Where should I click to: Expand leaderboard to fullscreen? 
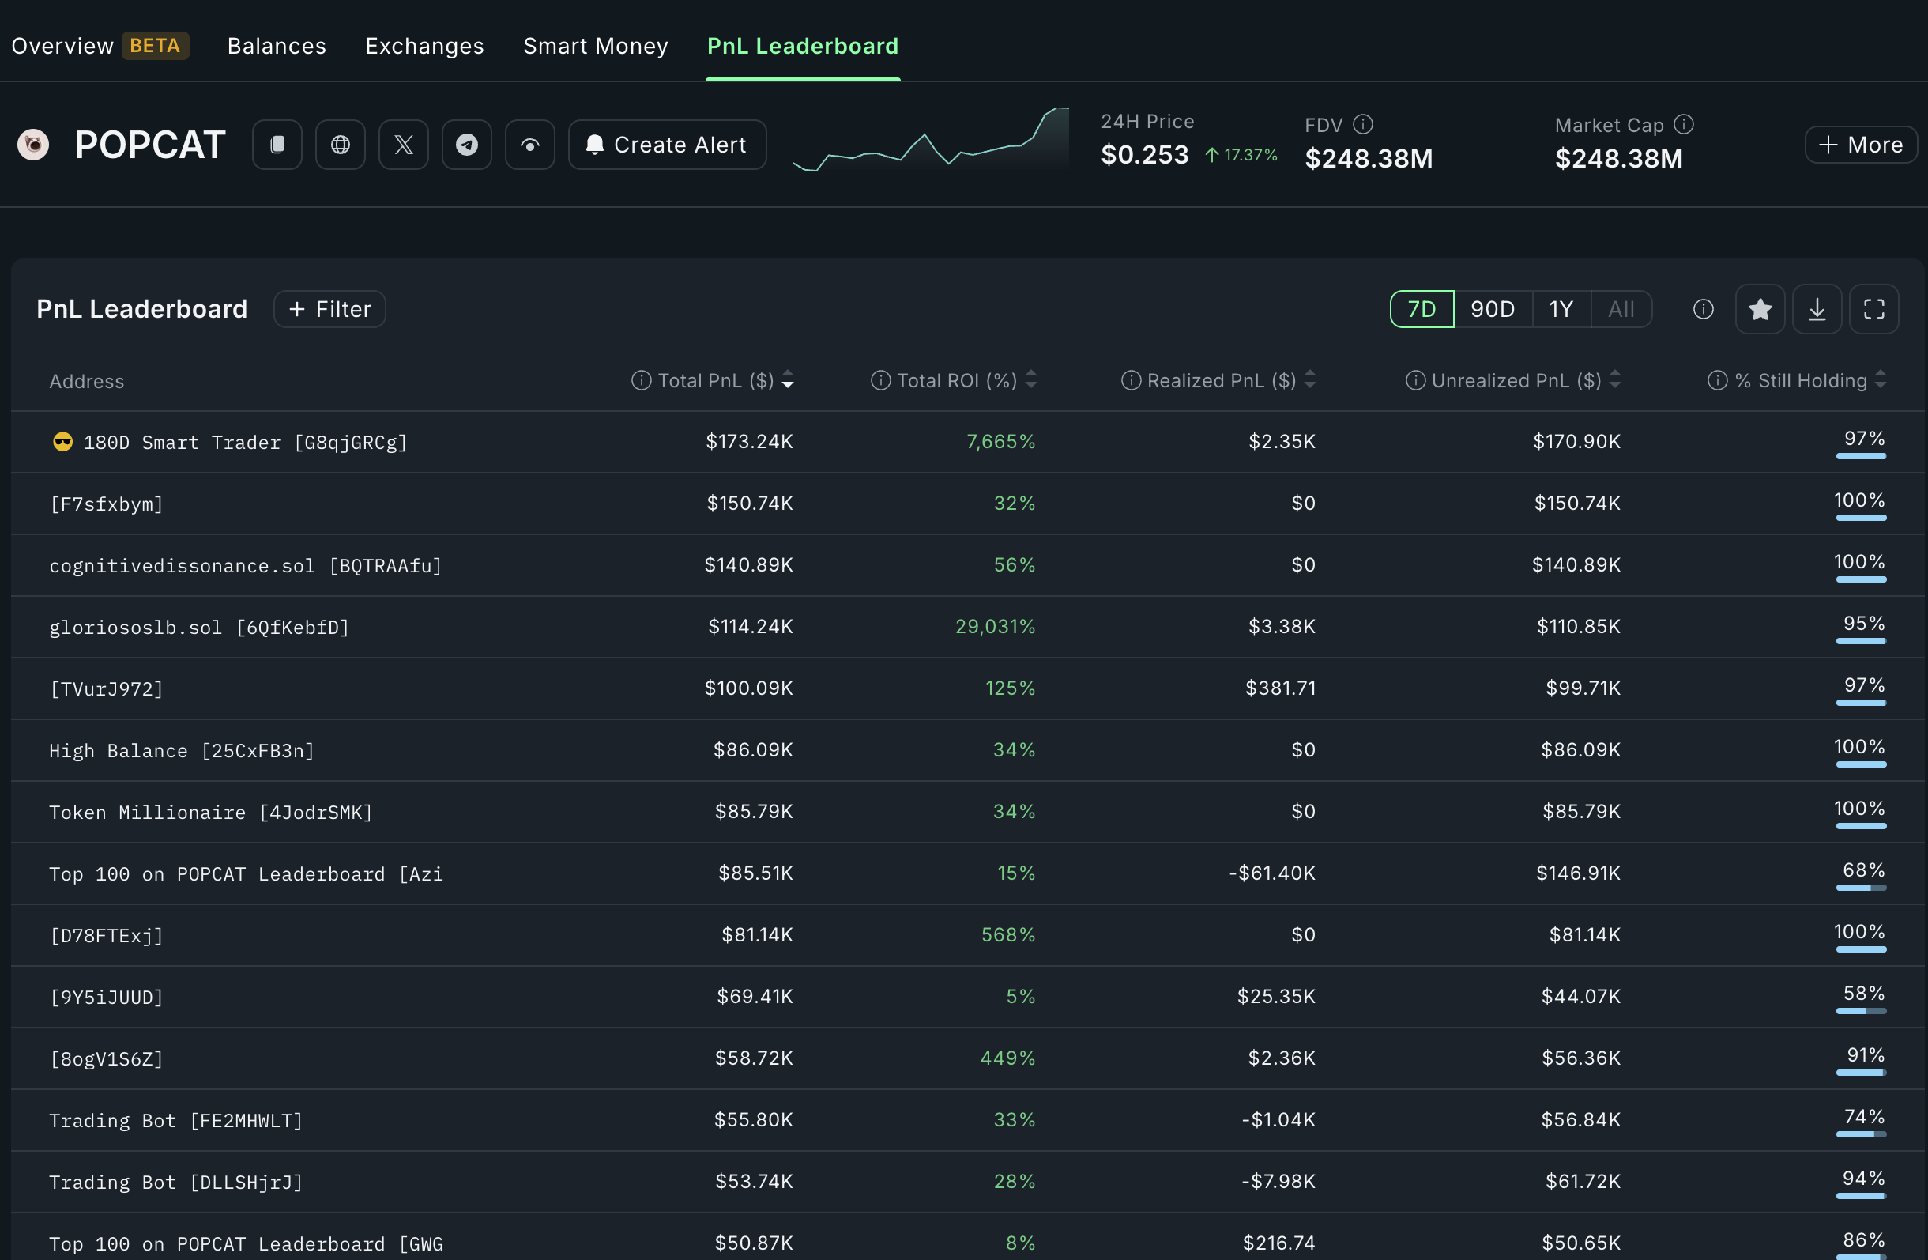click(x=1873, y=310)
